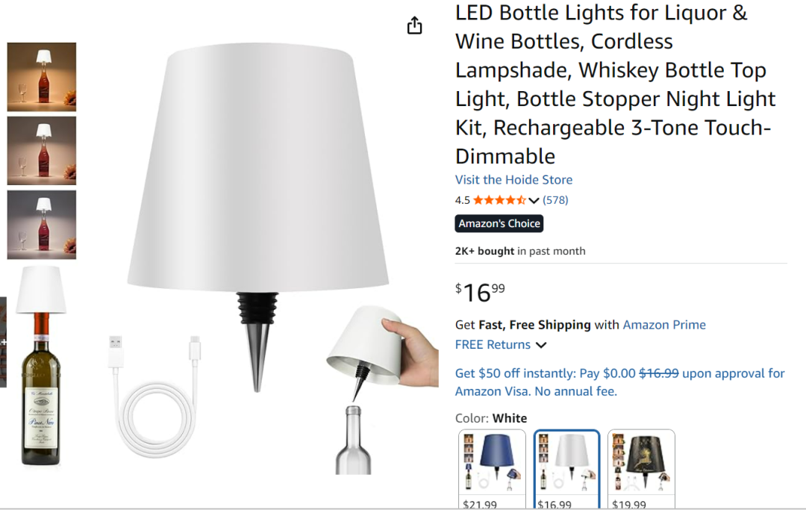Click the partially hidden thumbnail at left edge
Image resolution: width=806 pixels, height=510 pixels.
tap(3, 342)
